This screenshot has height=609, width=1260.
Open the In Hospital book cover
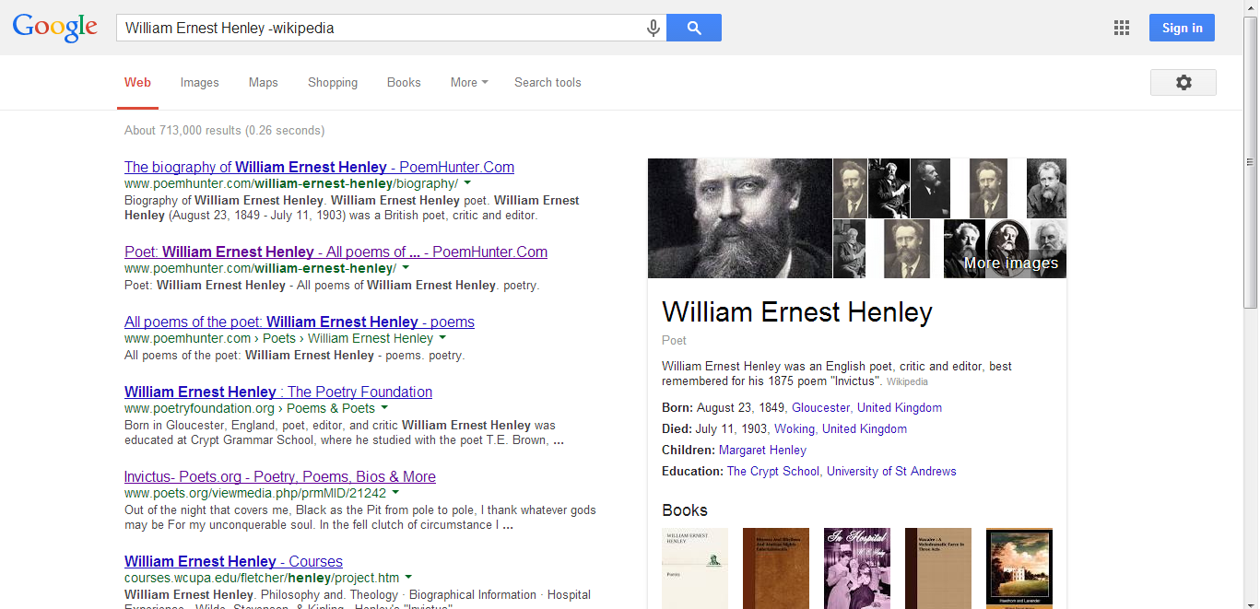pos(856,568)
